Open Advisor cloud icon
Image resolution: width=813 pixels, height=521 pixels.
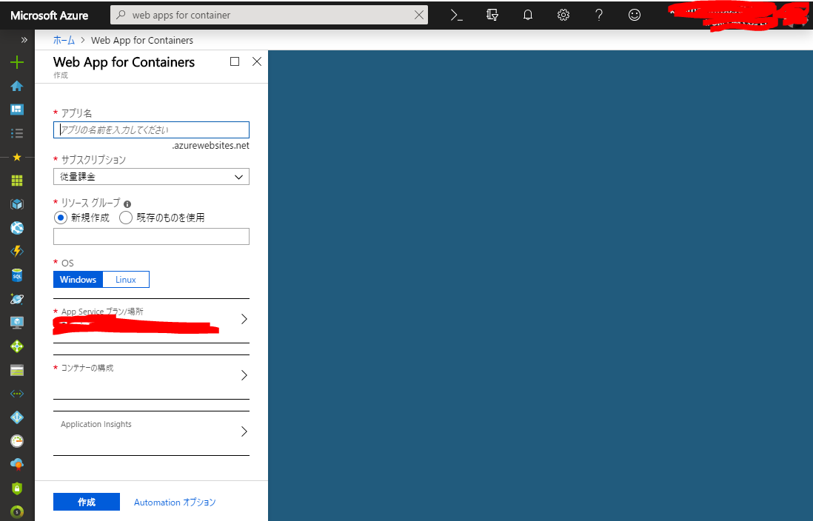pyautogui.click(x=17, y=465)
